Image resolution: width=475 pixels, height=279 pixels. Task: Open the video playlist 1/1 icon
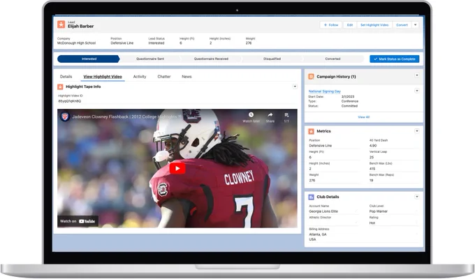[286, 114]
